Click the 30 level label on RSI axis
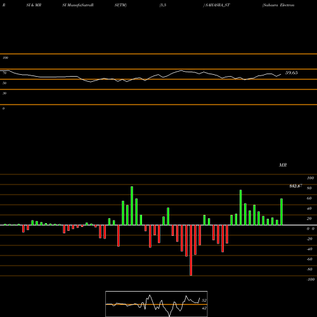317x317 pixels. [x=4, y=93]
